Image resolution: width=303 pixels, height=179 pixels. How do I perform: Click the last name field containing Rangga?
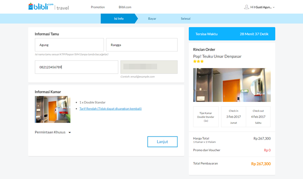click(142, 45)
